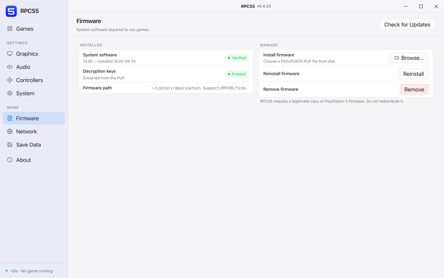Click the legitimate firmware disclaimer text
This screenshot has width=444, height=278.
332,101
